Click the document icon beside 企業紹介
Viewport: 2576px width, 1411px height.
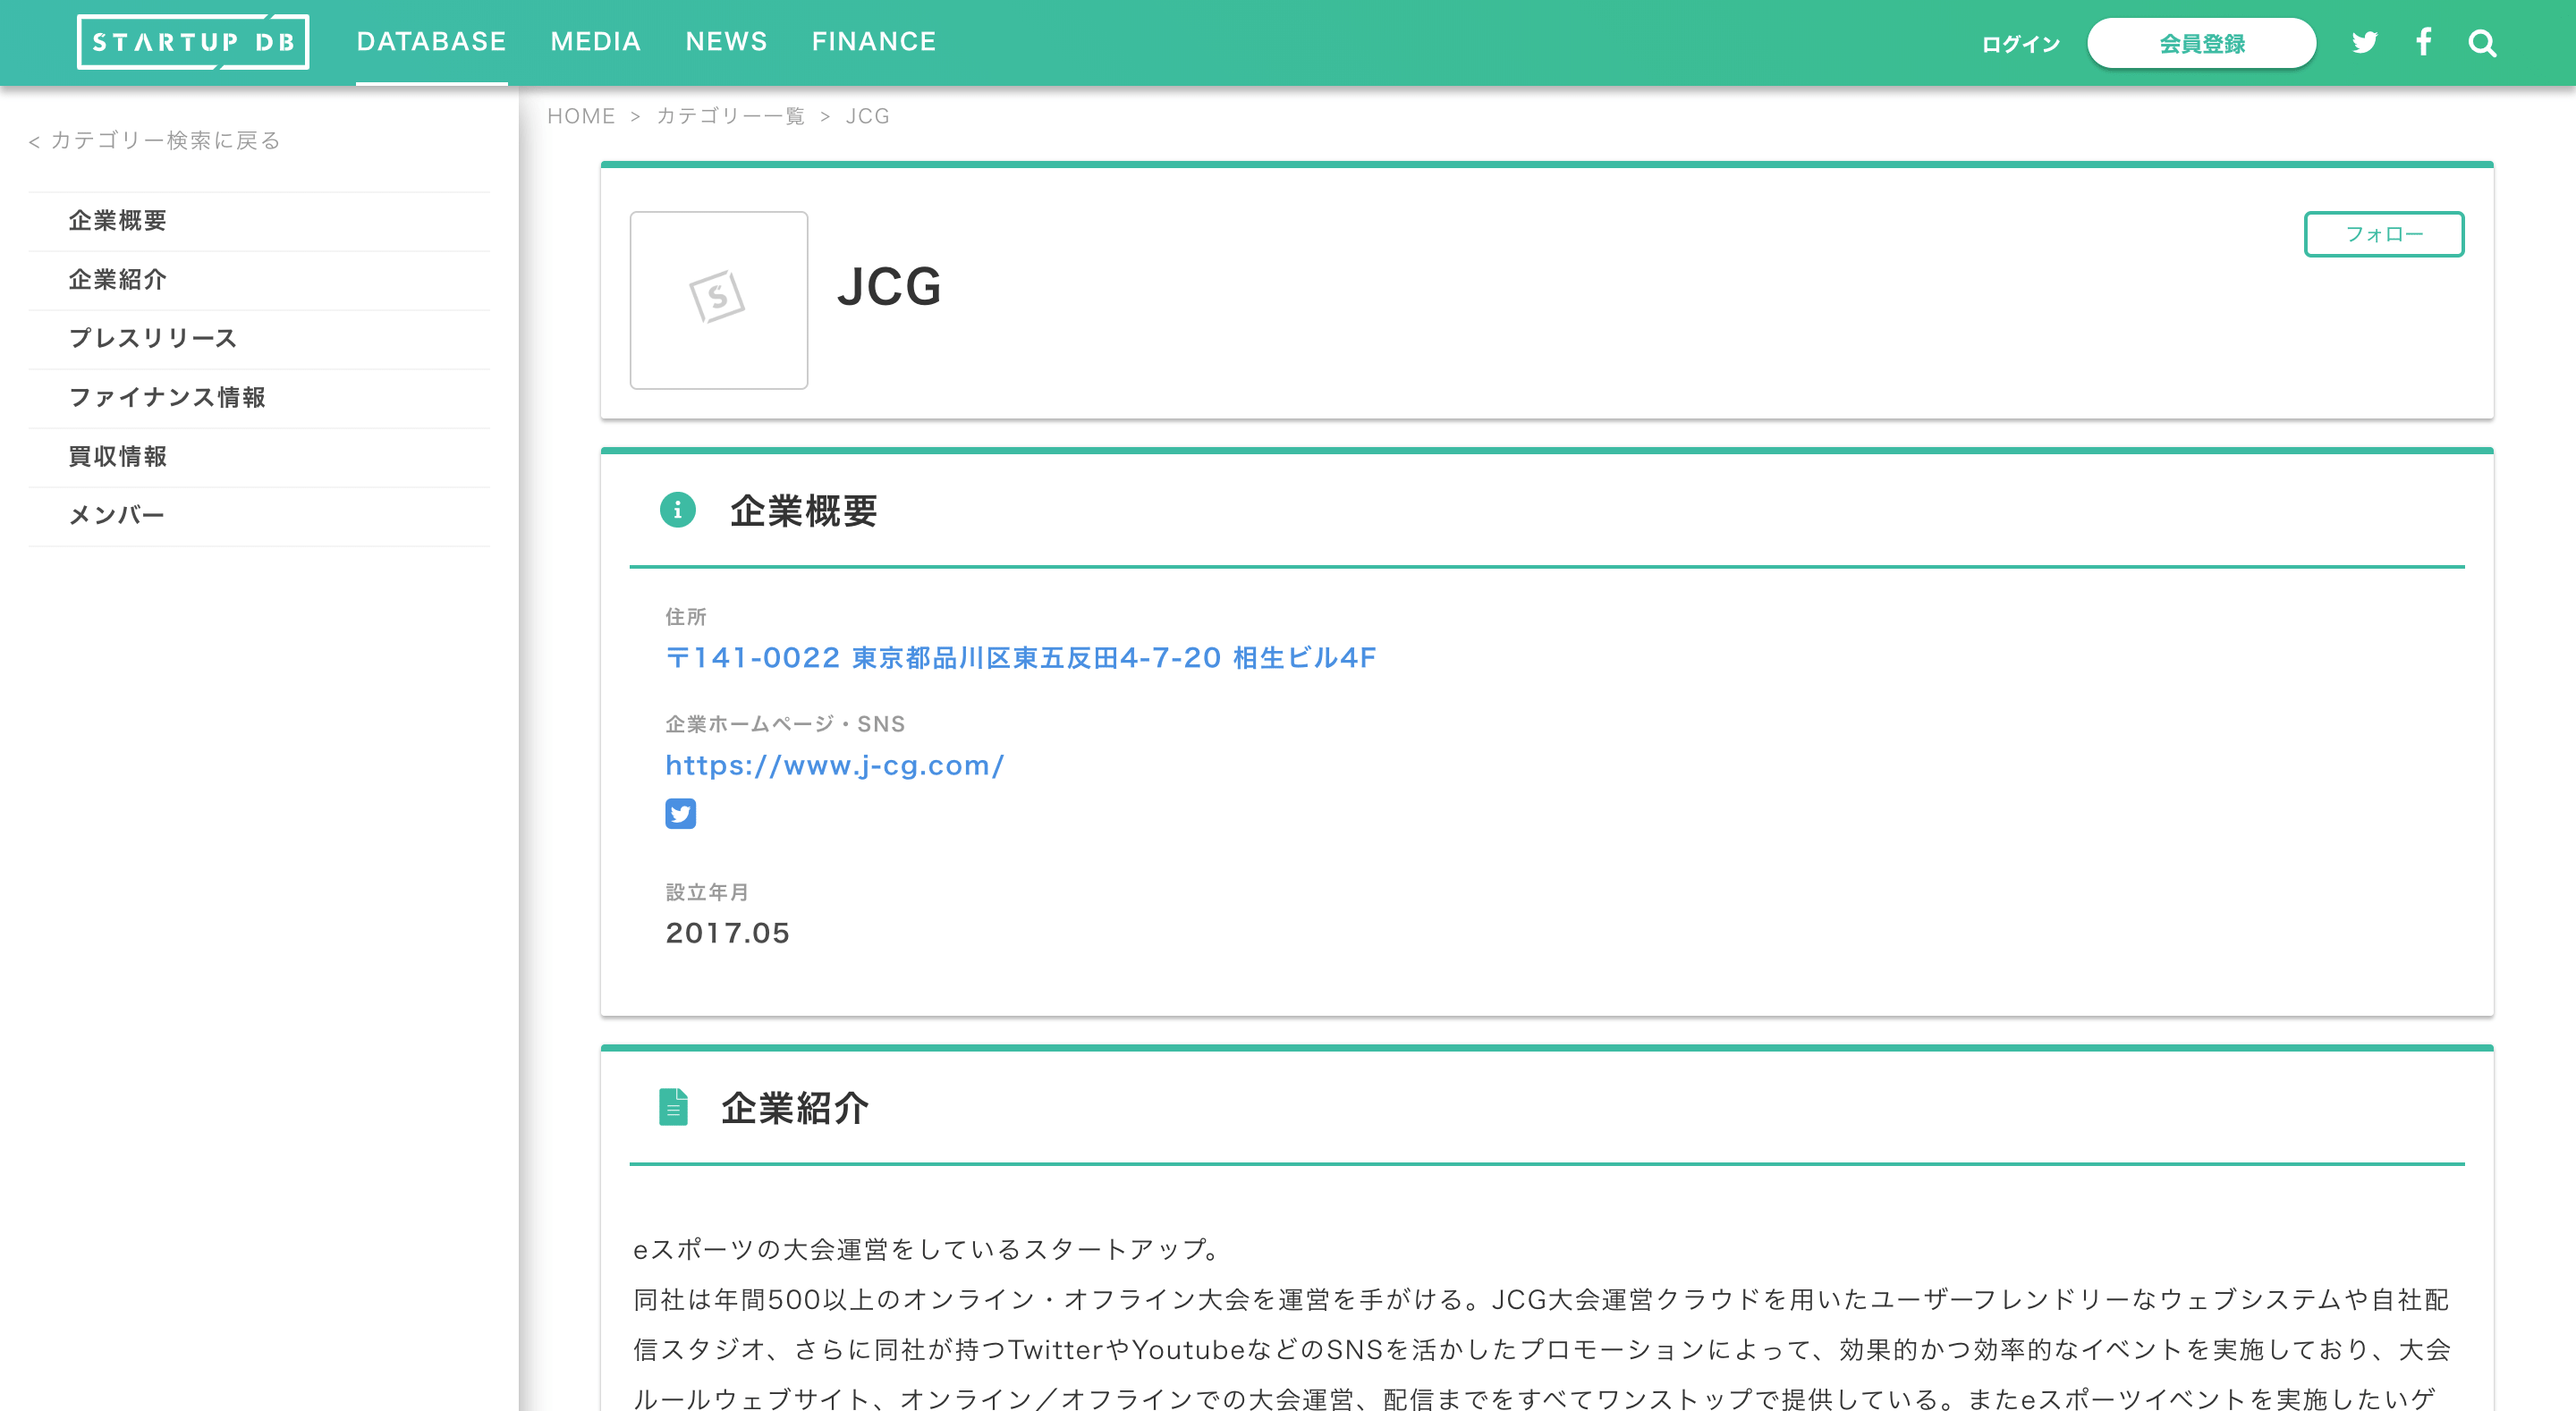coord(673,1107)
